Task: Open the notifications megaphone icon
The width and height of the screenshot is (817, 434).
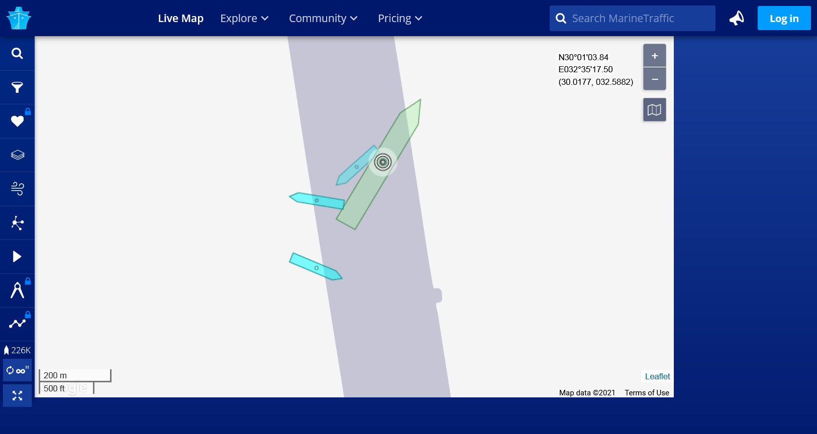Action: pos(737,18)
